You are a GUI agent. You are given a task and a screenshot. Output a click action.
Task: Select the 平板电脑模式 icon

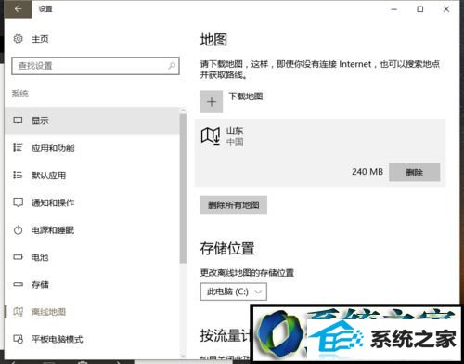[x=19, y=339]
